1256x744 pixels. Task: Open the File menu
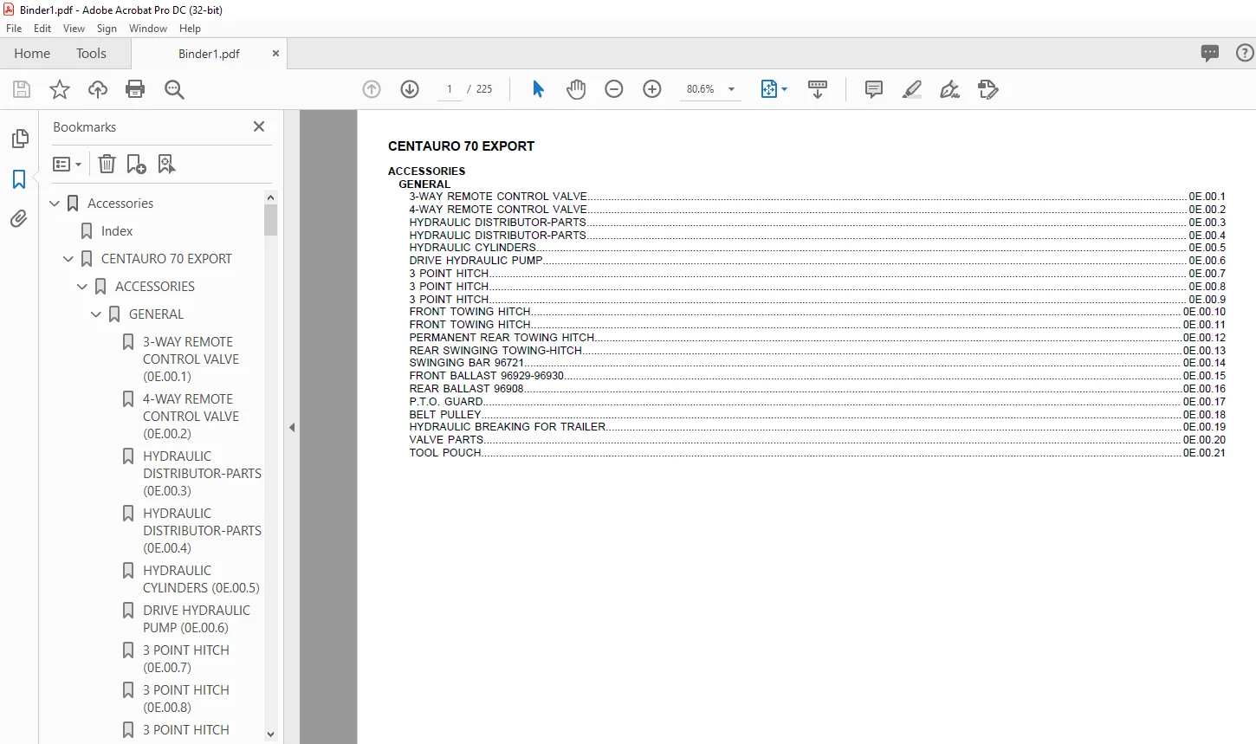click(14, 29)
